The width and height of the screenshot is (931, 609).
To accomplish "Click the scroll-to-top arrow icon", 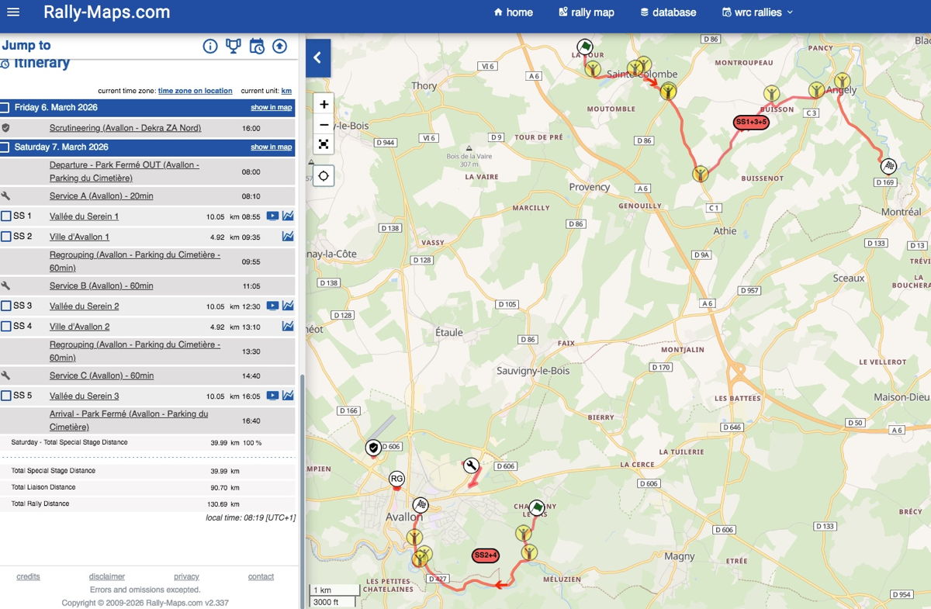I will coord(280,47).
